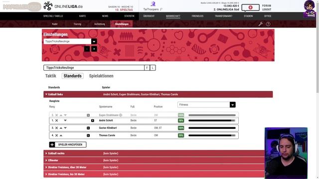Viewport: 319px width, 179px height.
Task: Click the L badge beside Thomas Carole
Action: pyautogui.click(x=88, y=135)
